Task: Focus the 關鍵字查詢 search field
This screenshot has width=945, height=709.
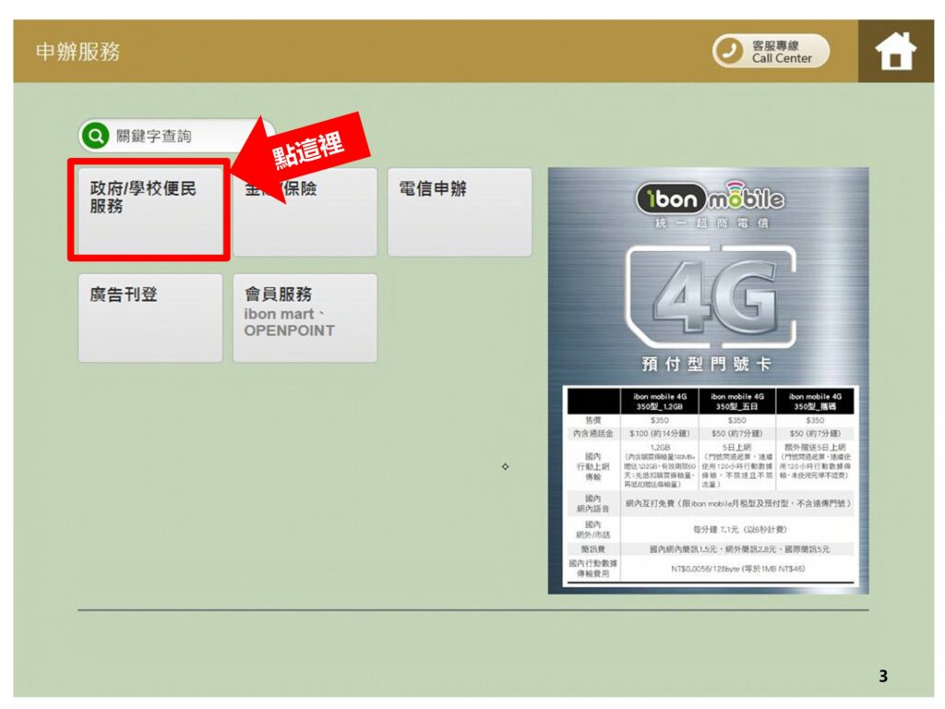Action: [x=185, y=137]
